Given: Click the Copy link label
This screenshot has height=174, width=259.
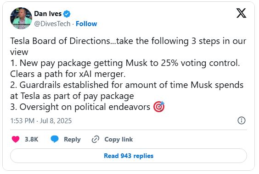Looking at the screenshot, I should (118, 139).
